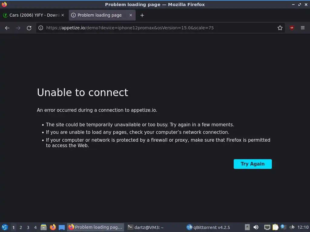Click the forward navigation arrow
Screen dimensions: 310x232
(x=18, y=28)
